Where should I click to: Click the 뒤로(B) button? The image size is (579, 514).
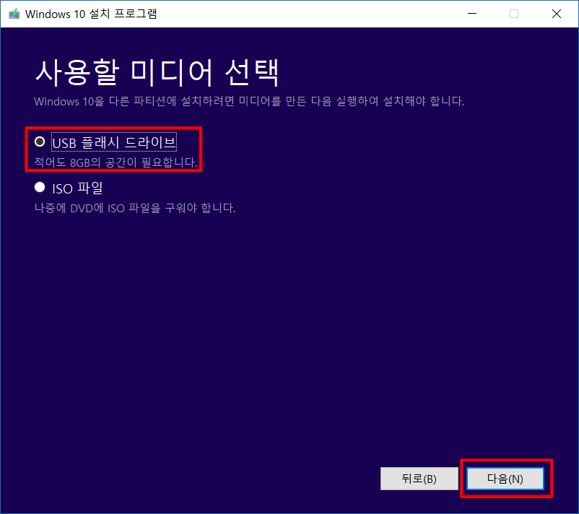(x=419, y=479)
